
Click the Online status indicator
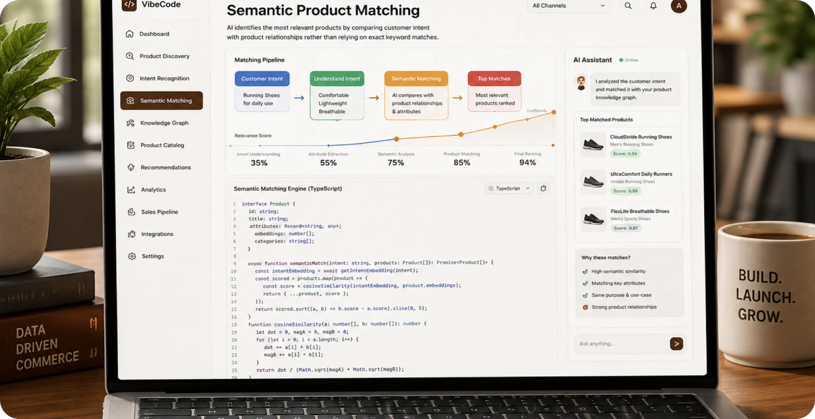(628, 60)
